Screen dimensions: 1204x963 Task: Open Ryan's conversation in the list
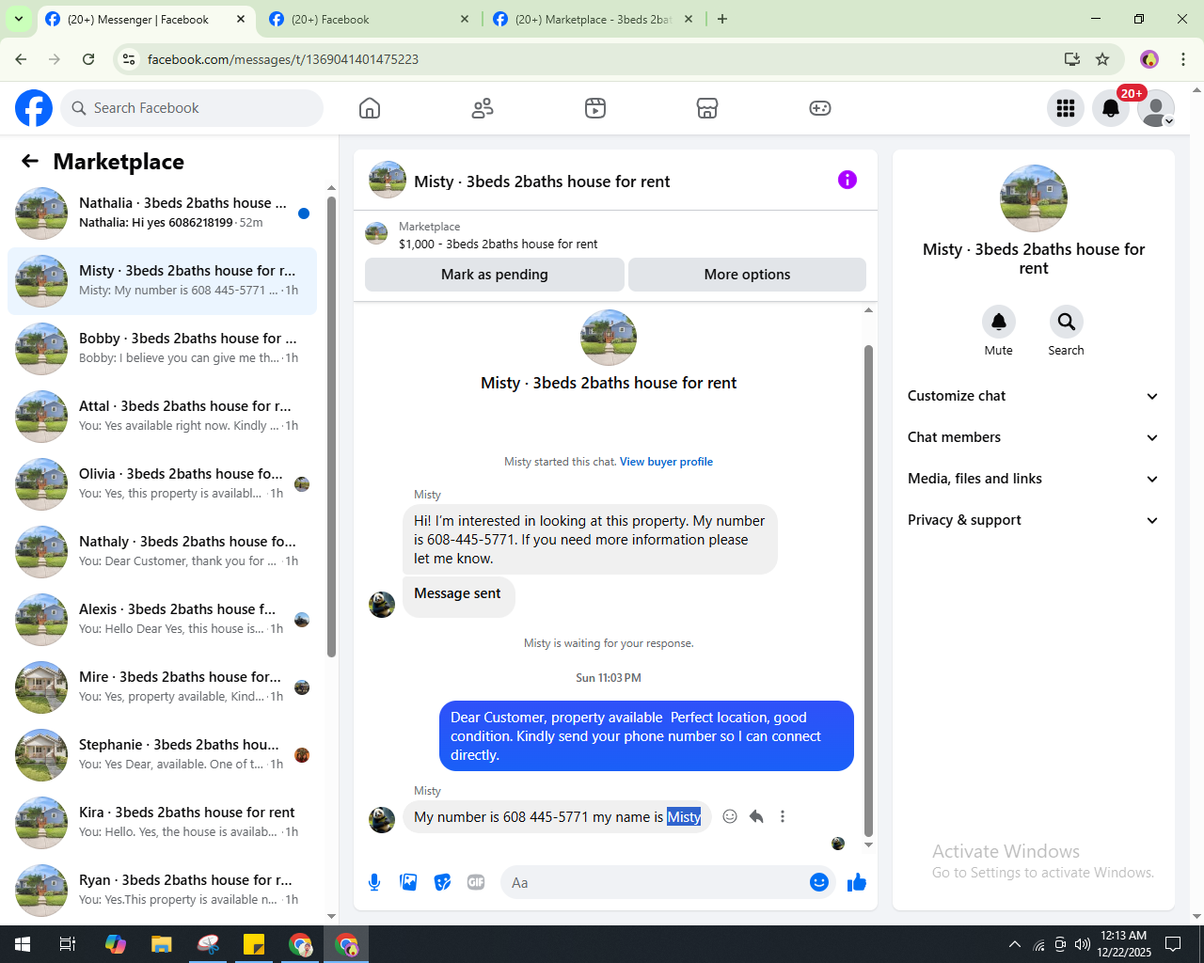tap(162, 891)
